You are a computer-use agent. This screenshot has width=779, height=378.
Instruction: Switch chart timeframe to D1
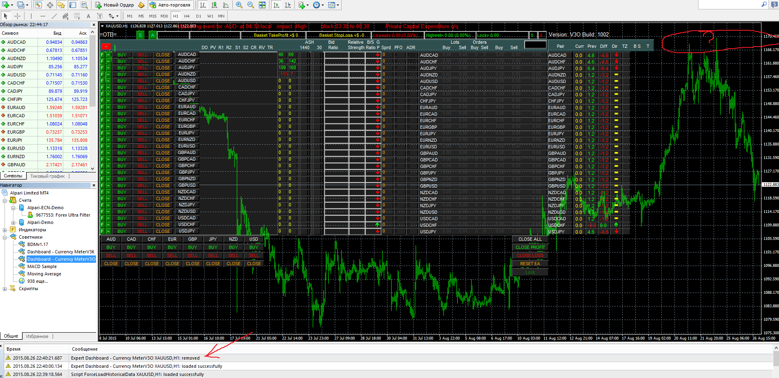coord(198,16)
